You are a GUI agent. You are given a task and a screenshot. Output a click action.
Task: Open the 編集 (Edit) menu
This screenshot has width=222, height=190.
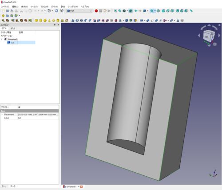(15, 7)
